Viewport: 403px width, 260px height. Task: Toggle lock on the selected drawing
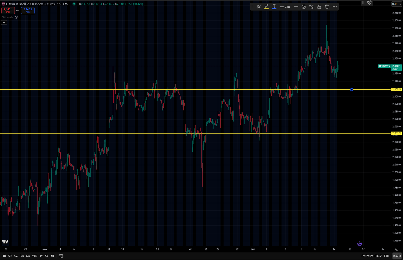[319, 7]
